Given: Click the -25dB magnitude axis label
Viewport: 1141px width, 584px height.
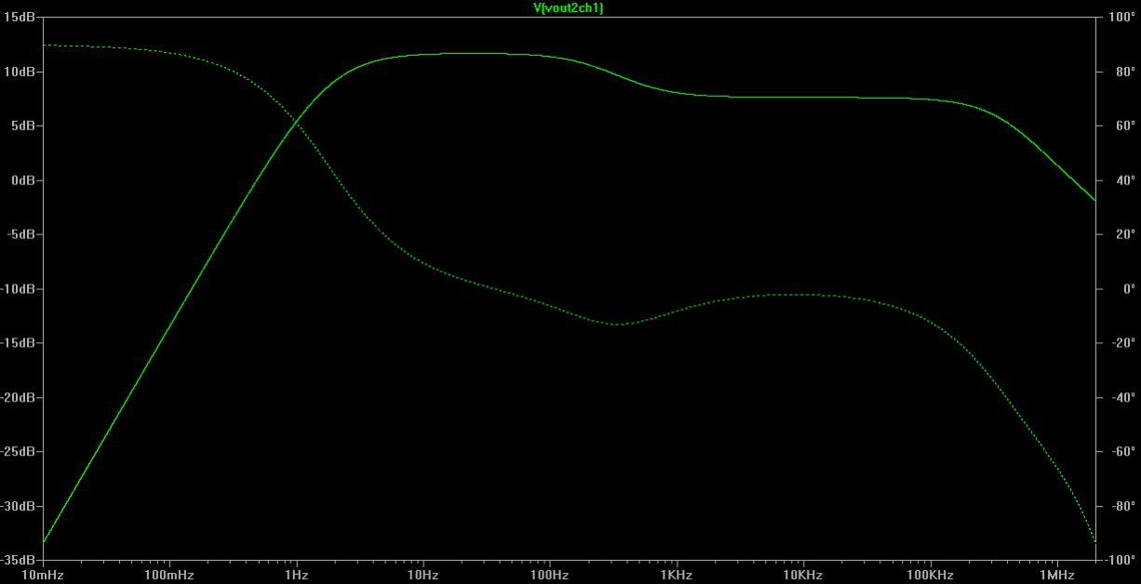Looking at the screenshot, I should pyautogui.click(x=18, y=452).
